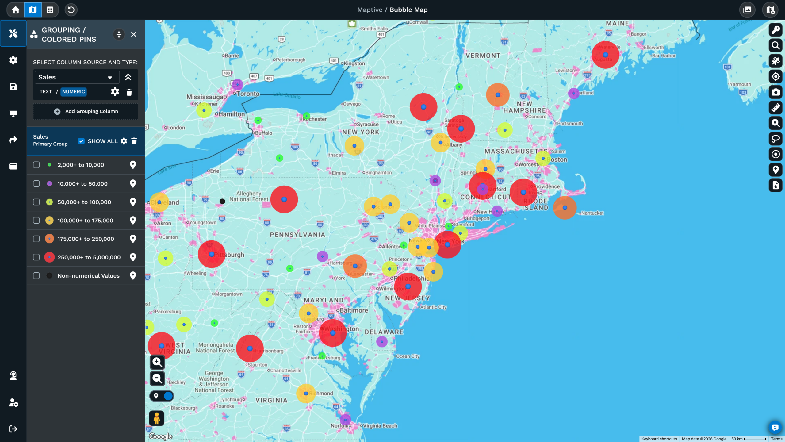This screenshot has height=442, width=785.
Task: Open the billing card icon in sidebar
Action: (13, 166)
